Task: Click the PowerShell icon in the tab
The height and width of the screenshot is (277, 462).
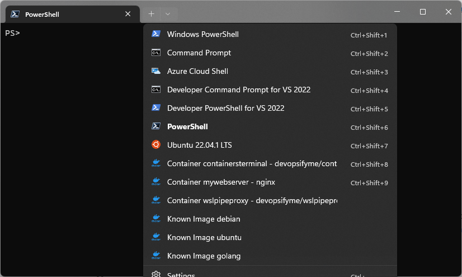Action: (x=15, y=14)
